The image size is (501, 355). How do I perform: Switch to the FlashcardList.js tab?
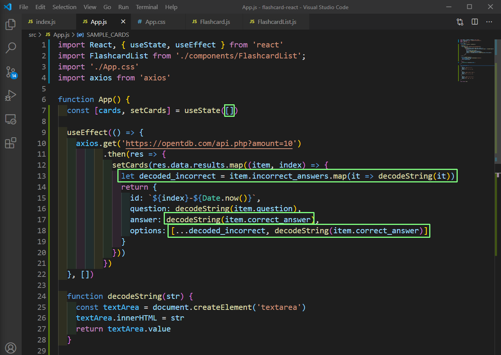click(277, 22)
